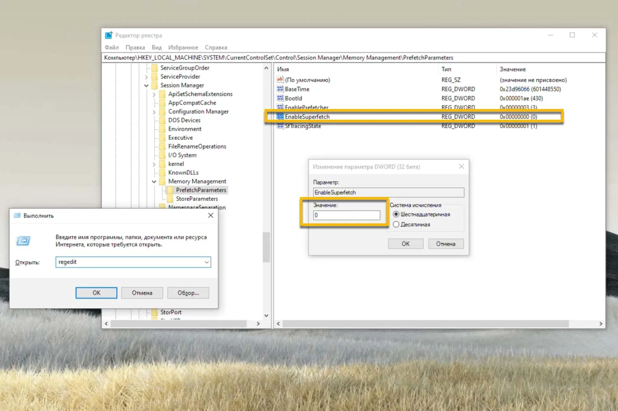Click the Registry Editor title bar icon
The image size is (618, 411).
[x=108, y=35]
